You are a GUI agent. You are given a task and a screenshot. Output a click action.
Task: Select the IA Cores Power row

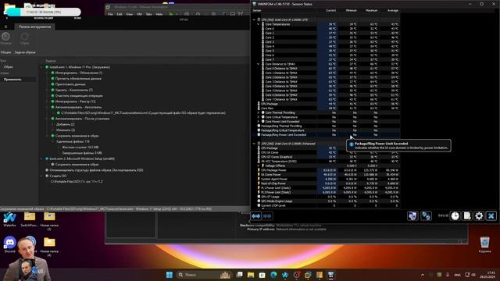327,175
